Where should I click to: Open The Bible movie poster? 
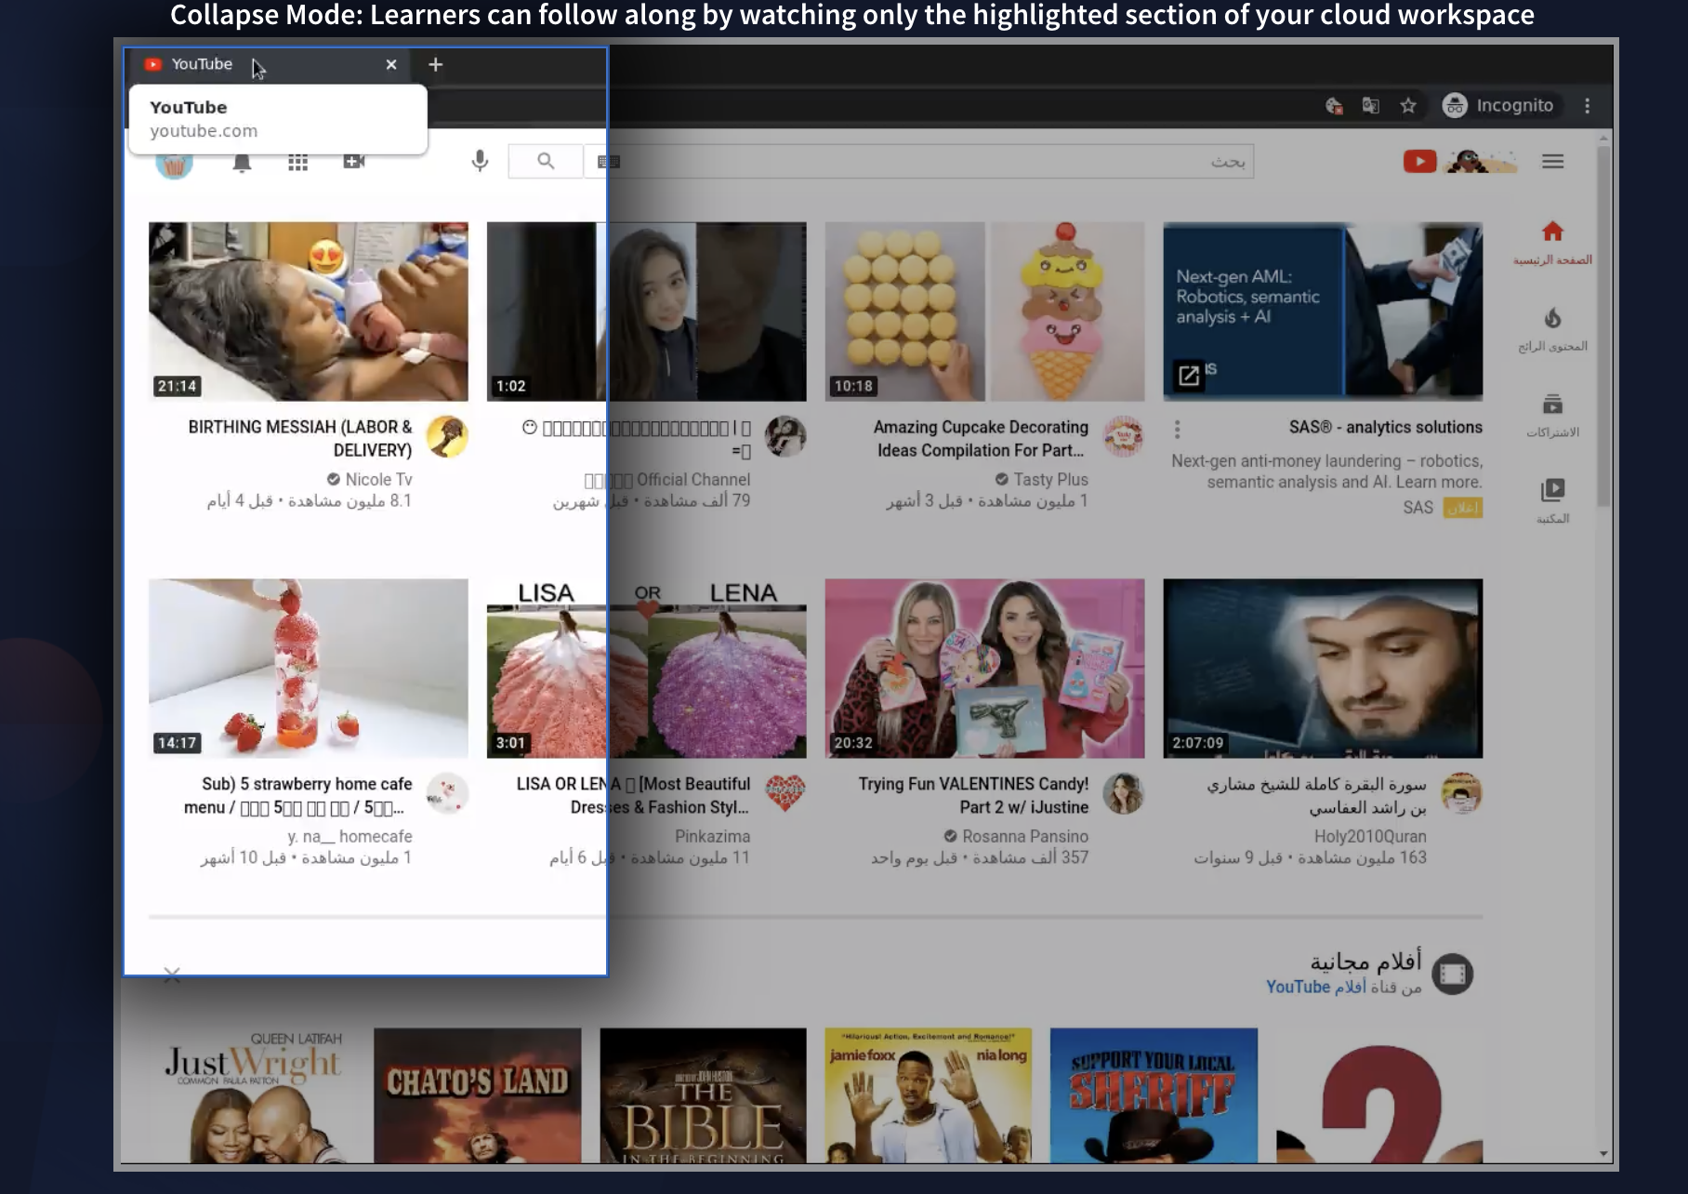(704, 1095)
